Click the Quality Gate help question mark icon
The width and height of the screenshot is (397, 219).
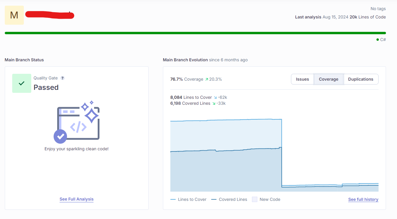[63, 78]
